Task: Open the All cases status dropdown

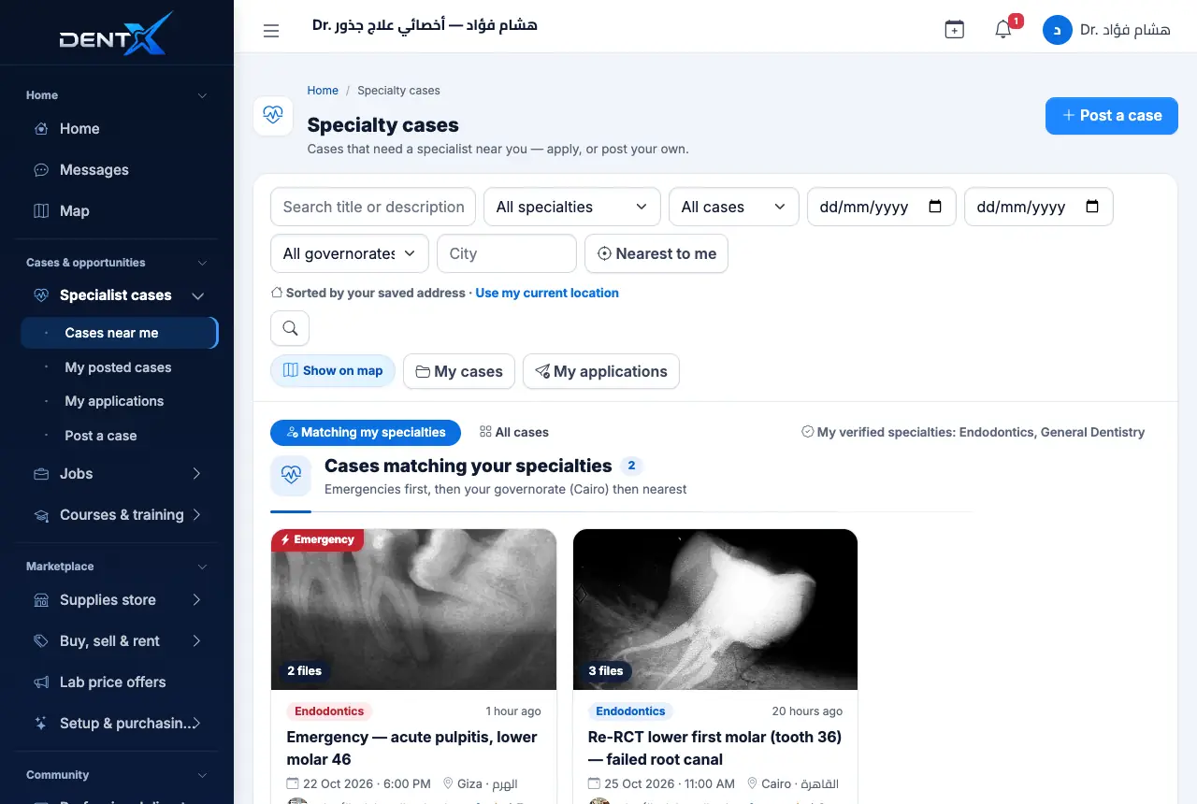Action: tap(734, 207)
